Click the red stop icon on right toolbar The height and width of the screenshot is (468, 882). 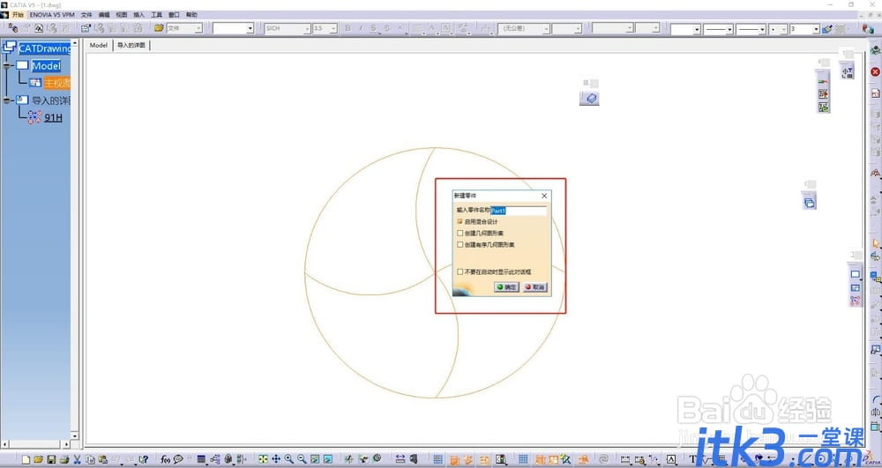coord(875,72)
